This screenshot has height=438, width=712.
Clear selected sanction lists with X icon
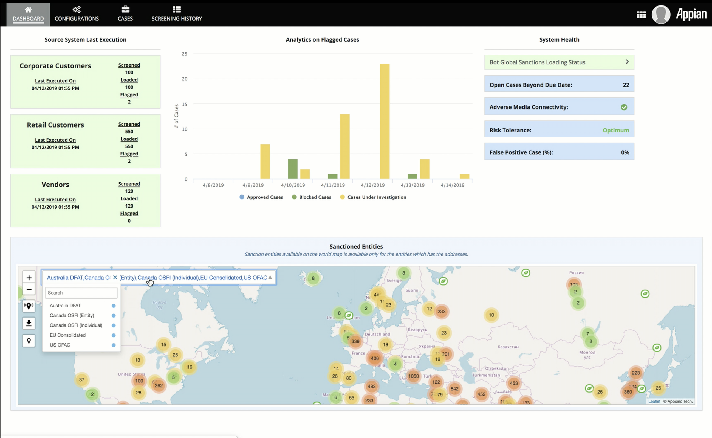115,278
